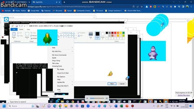Image resolution: width=194 pixels, height=109 pixels.
Task: Click the Crop tool in Paint
Action: [x=33, y=33]
